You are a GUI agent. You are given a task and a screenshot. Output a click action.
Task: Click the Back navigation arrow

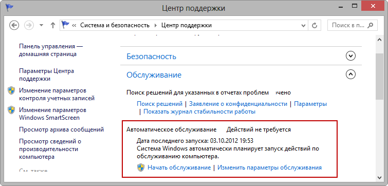pyautogui.click(x=14, y=25)
